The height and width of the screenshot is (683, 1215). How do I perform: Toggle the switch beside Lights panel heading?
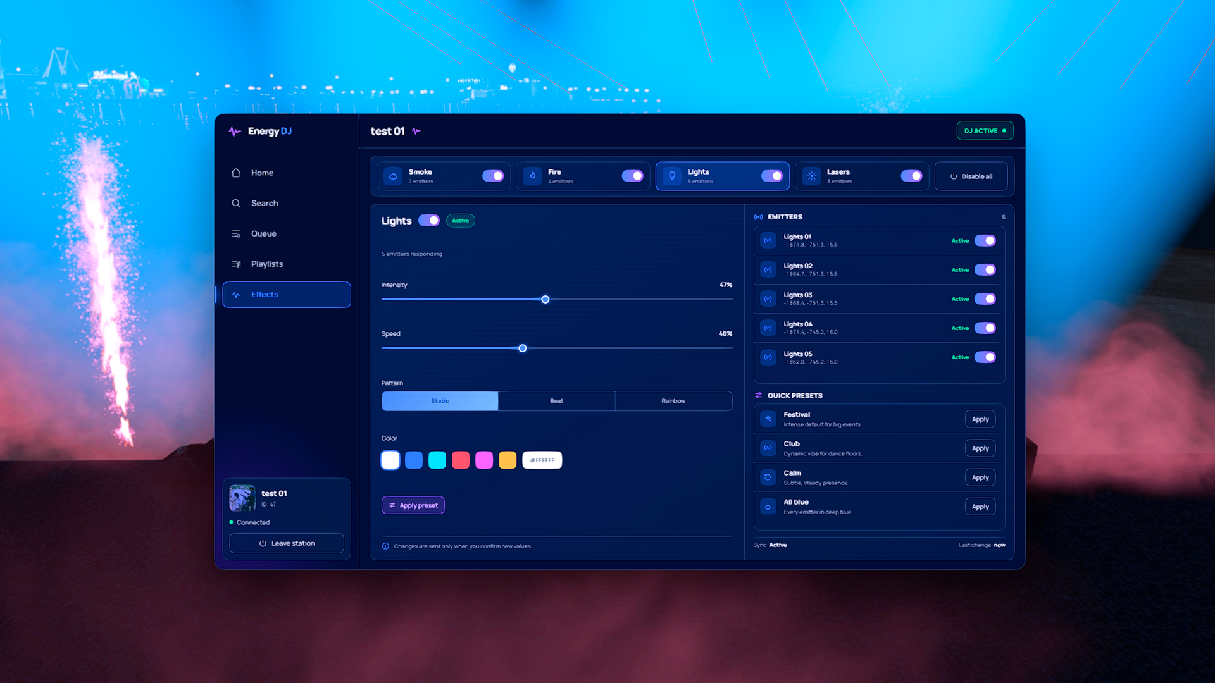[x=429, y=220]
